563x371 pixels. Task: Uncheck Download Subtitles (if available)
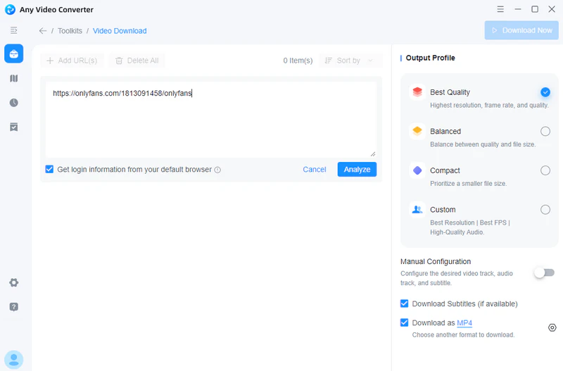coord(404,303)
